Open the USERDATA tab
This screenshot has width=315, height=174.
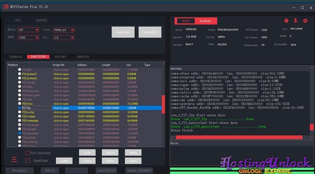coord(16,57)
